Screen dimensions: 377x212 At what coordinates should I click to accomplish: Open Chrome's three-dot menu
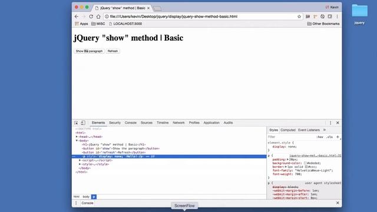(x=337, y=16)
